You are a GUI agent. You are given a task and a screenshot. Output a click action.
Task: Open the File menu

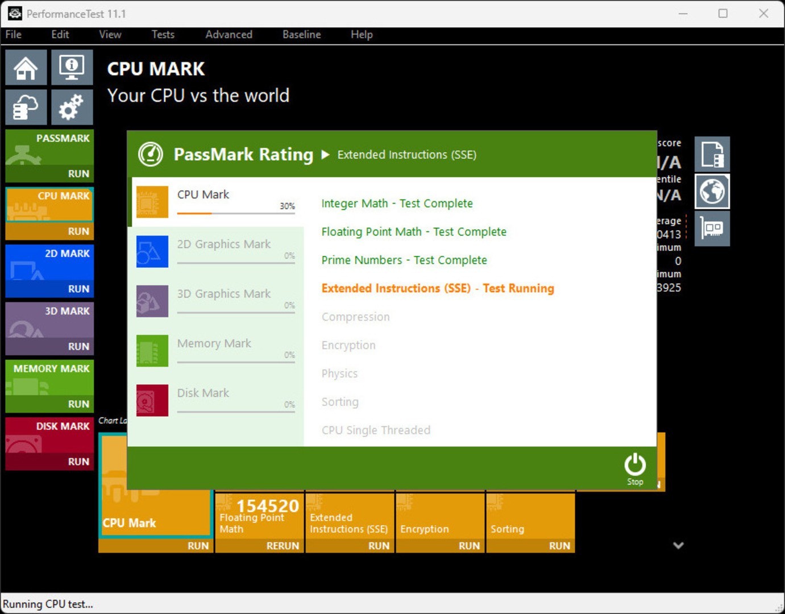coord(14,35)
